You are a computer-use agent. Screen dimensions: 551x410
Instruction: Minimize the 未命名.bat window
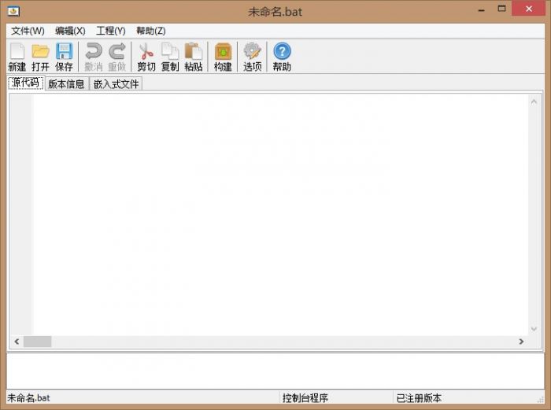tap(482, 10)
